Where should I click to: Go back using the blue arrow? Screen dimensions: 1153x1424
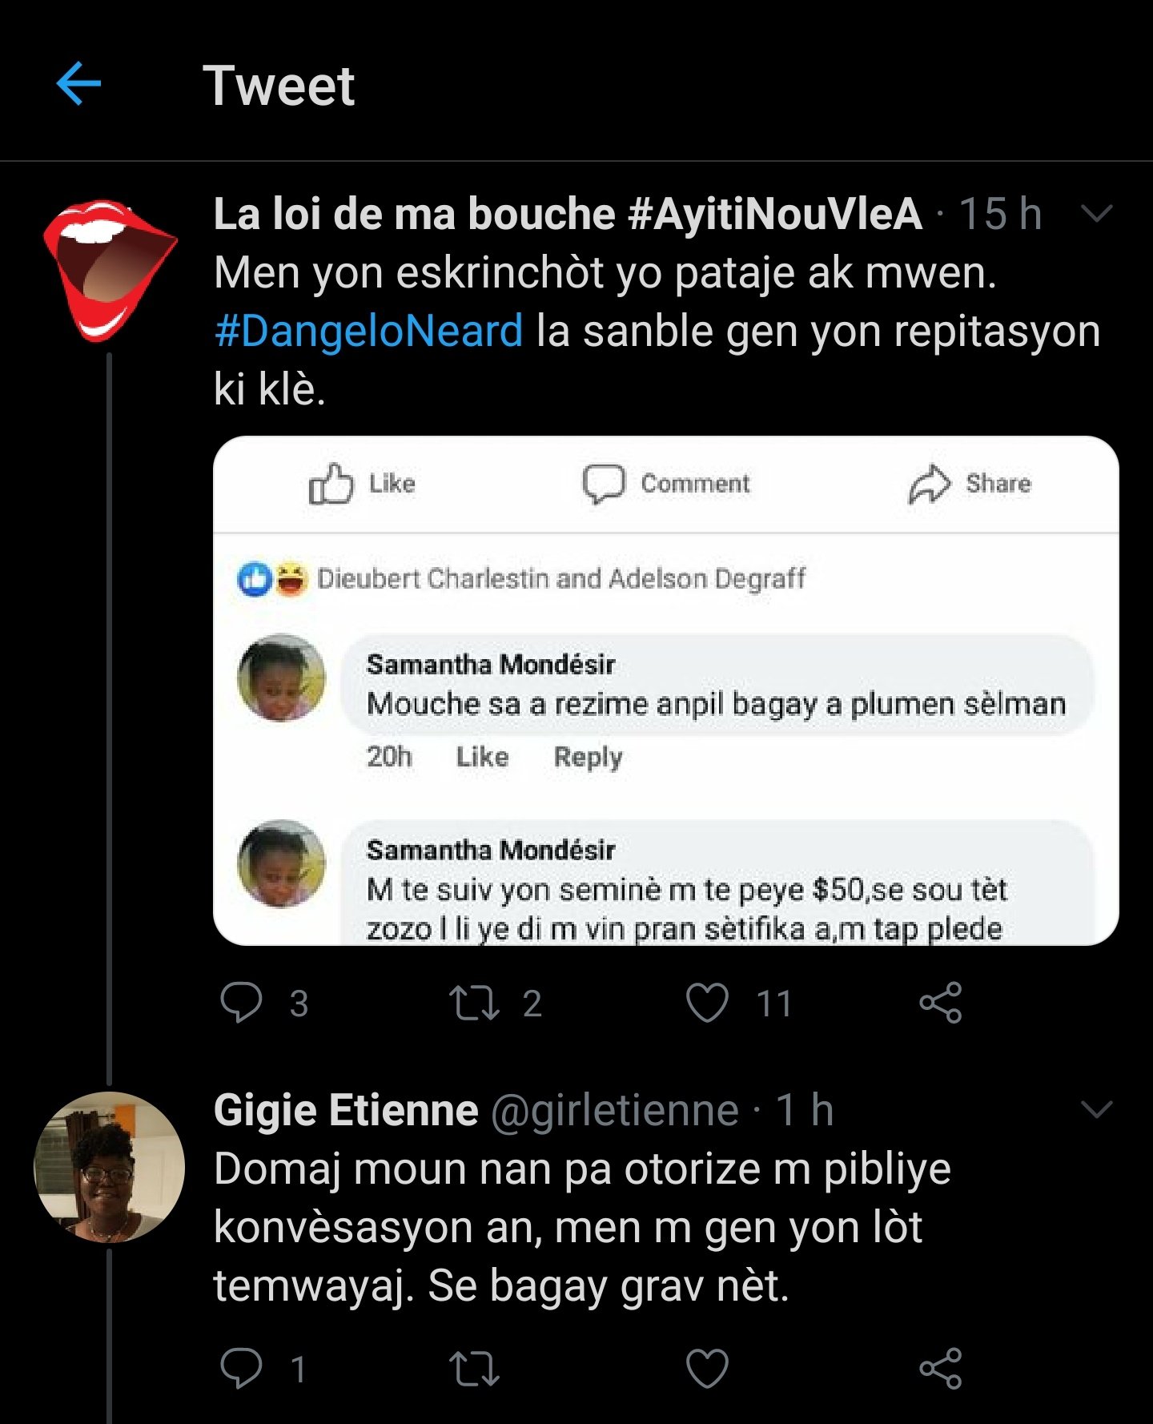(78, 83)
